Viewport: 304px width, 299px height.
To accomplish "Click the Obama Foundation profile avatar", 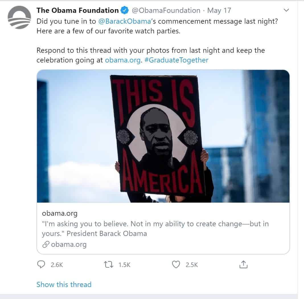I will pos(19,17).
